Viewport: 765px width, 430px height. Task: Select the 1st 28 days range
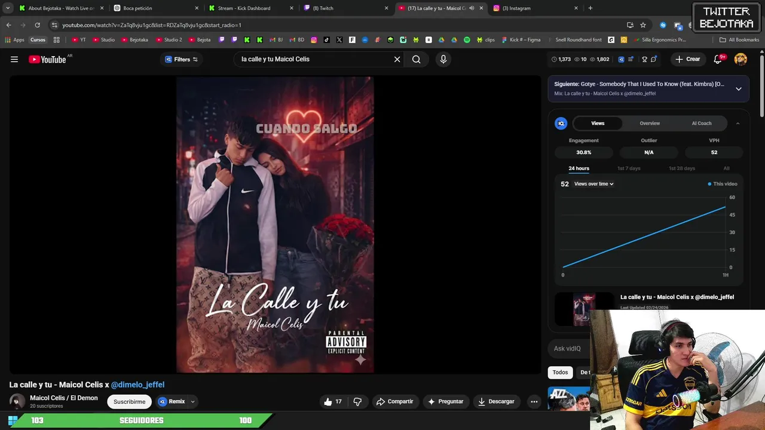tap(682, 168)
